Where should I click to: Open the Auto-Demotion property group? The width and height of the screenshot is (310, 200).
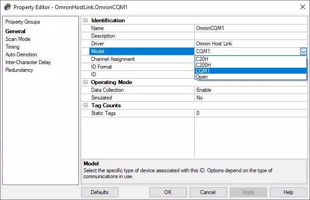[21, 55]
